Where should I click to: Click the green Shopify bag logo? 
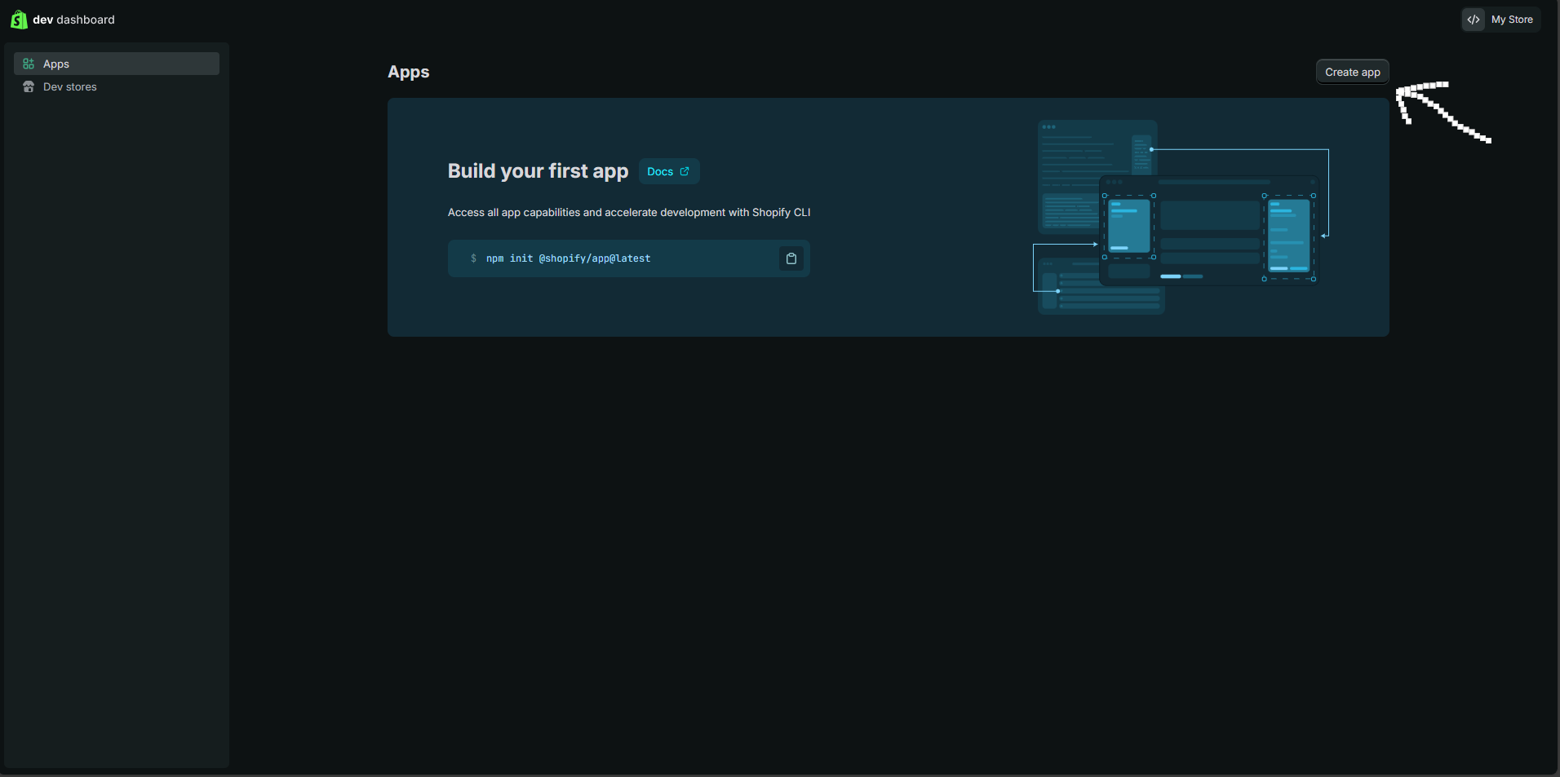point(18,20)
